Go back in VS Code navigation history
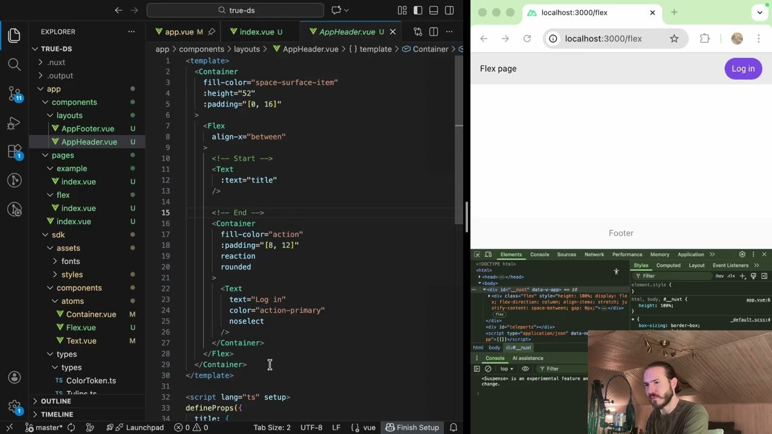 click(x=119, y=10)
